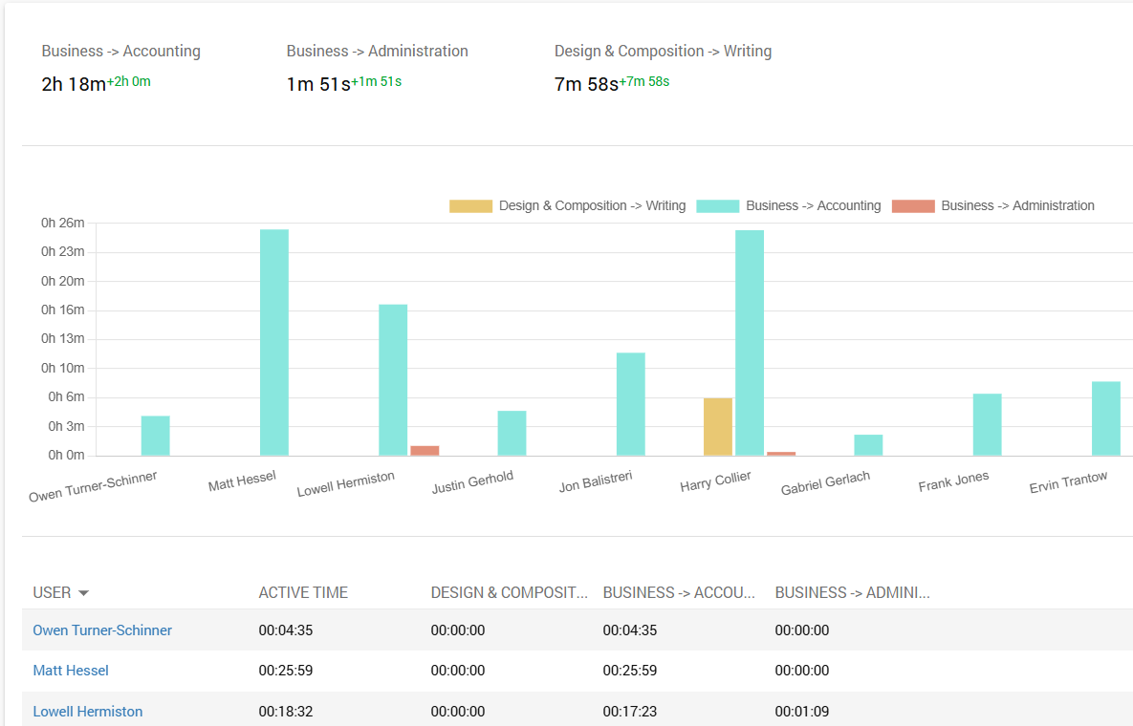Image resolution: width=1133 pixels, height=726 pixels.
Task: Click Matt Hessel's accounting bar in chart
Action: coord(274,342)
